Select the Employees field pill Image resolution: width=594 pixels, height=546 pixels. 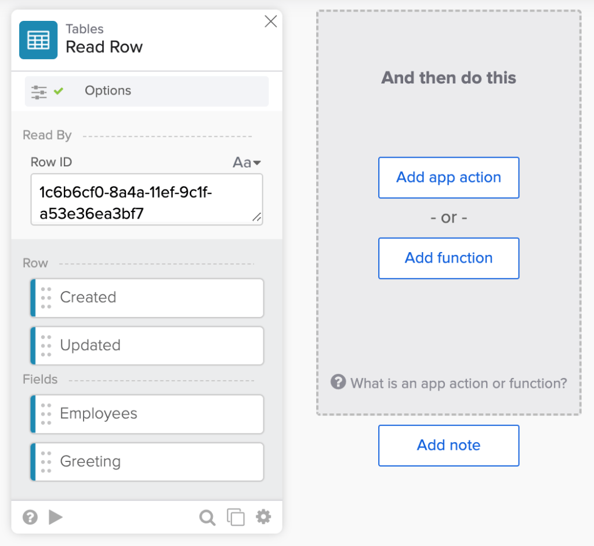pyautogui.click(x=147, y=414)
